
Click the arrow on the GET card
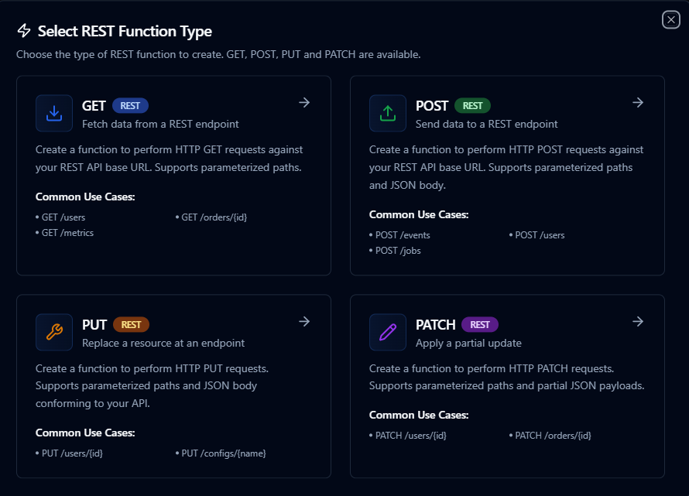304,102
